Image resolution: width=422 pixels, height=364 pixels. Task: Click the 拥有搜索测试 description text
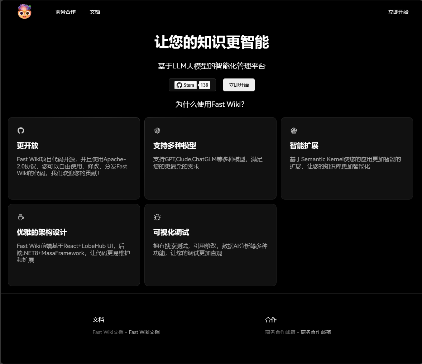[x=210, y=250]
